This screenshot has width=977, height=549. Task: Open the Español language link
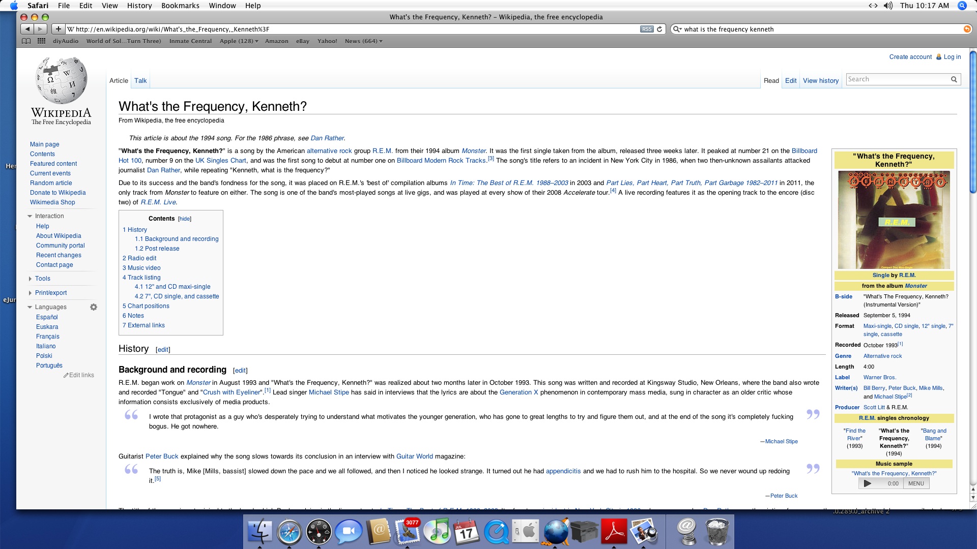point(47,317)
